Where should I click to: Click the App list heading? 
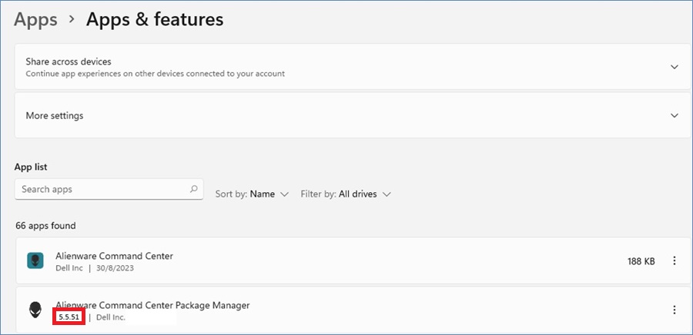click(31, 167)
